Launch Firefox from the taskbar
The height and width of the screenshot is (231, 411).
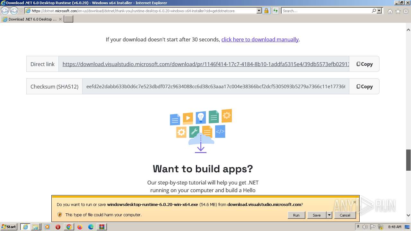pyautogui.click(x=80, y=227)
